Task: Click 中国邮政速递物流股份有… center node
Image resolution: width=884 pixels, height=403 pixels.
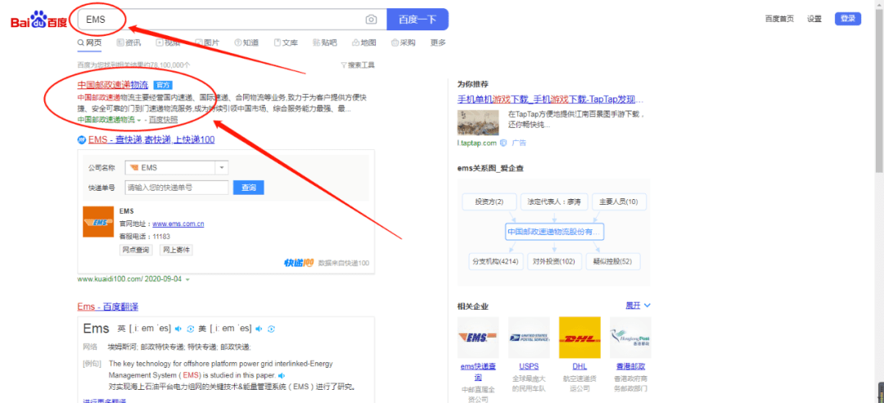Action: click(554, 232)
